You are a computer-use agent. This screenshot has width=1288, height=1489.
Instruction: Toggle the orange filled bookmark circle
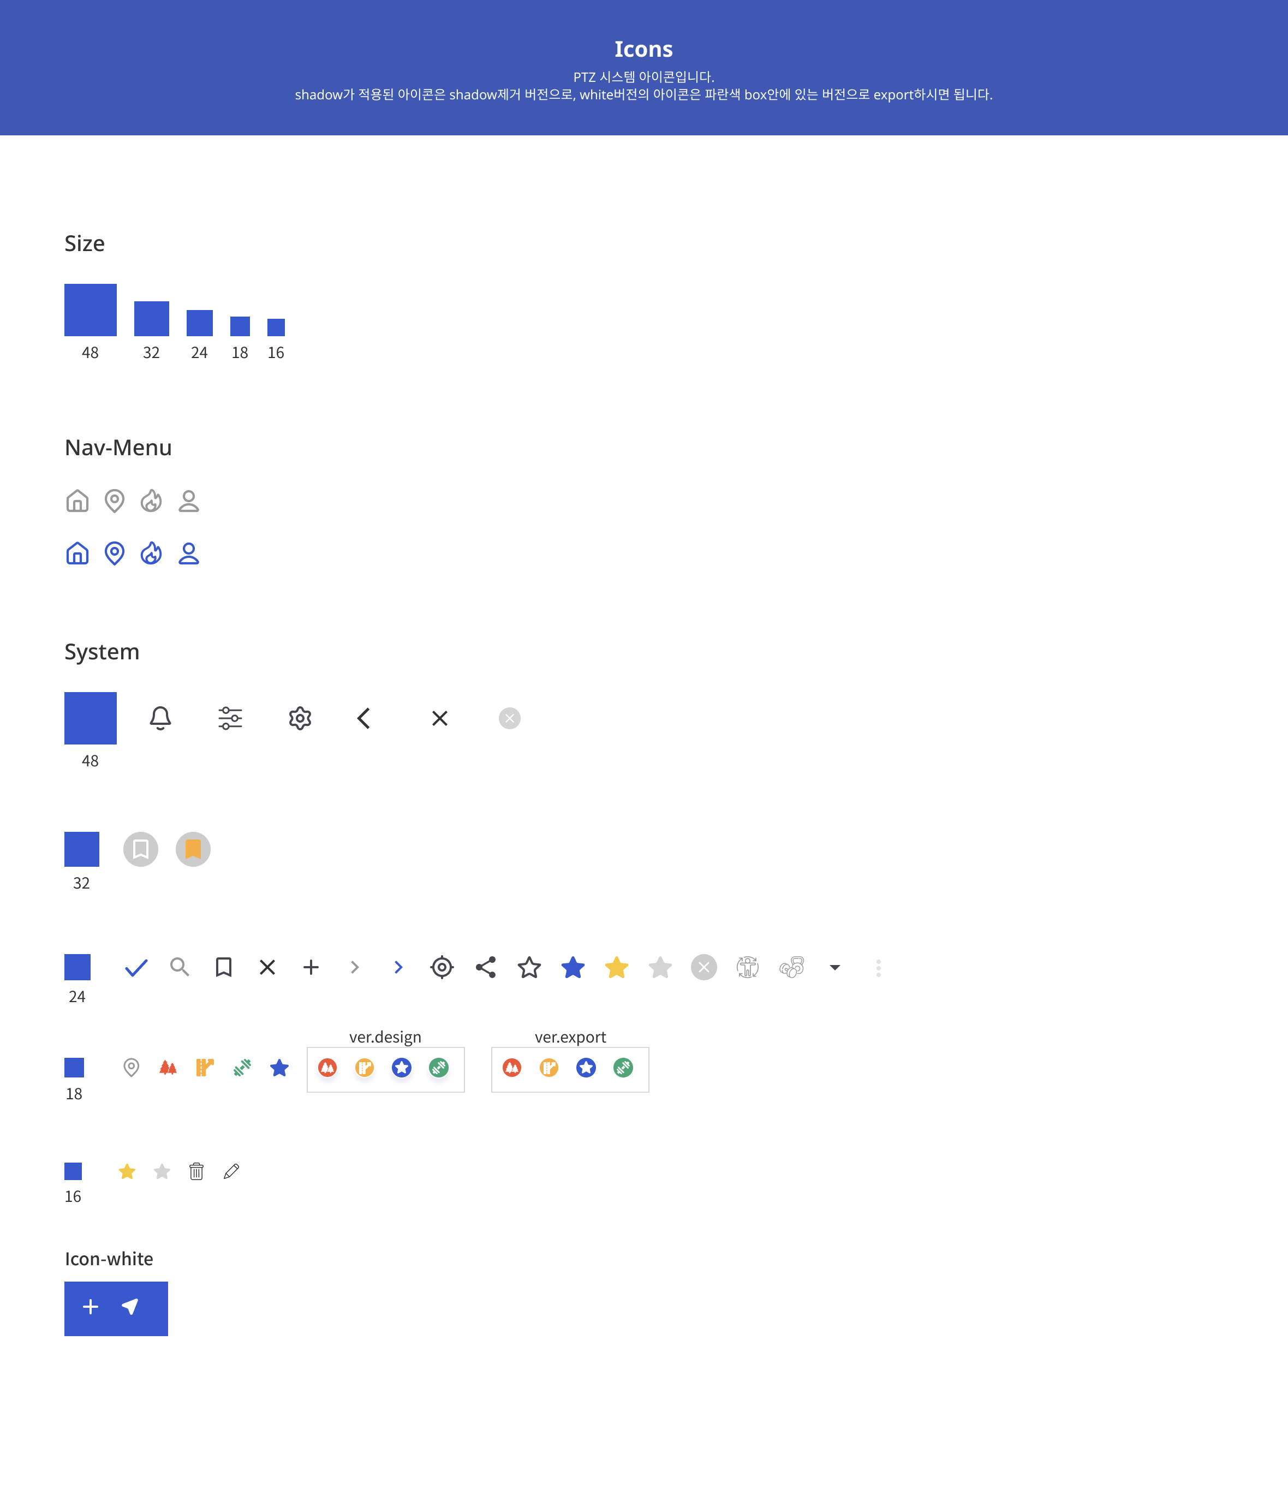(193, 849)
